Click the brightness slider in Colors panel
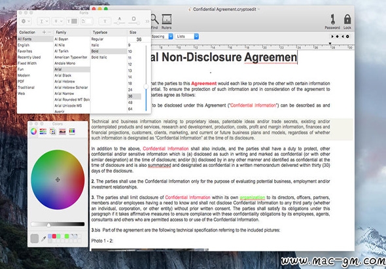 (58, 224)
